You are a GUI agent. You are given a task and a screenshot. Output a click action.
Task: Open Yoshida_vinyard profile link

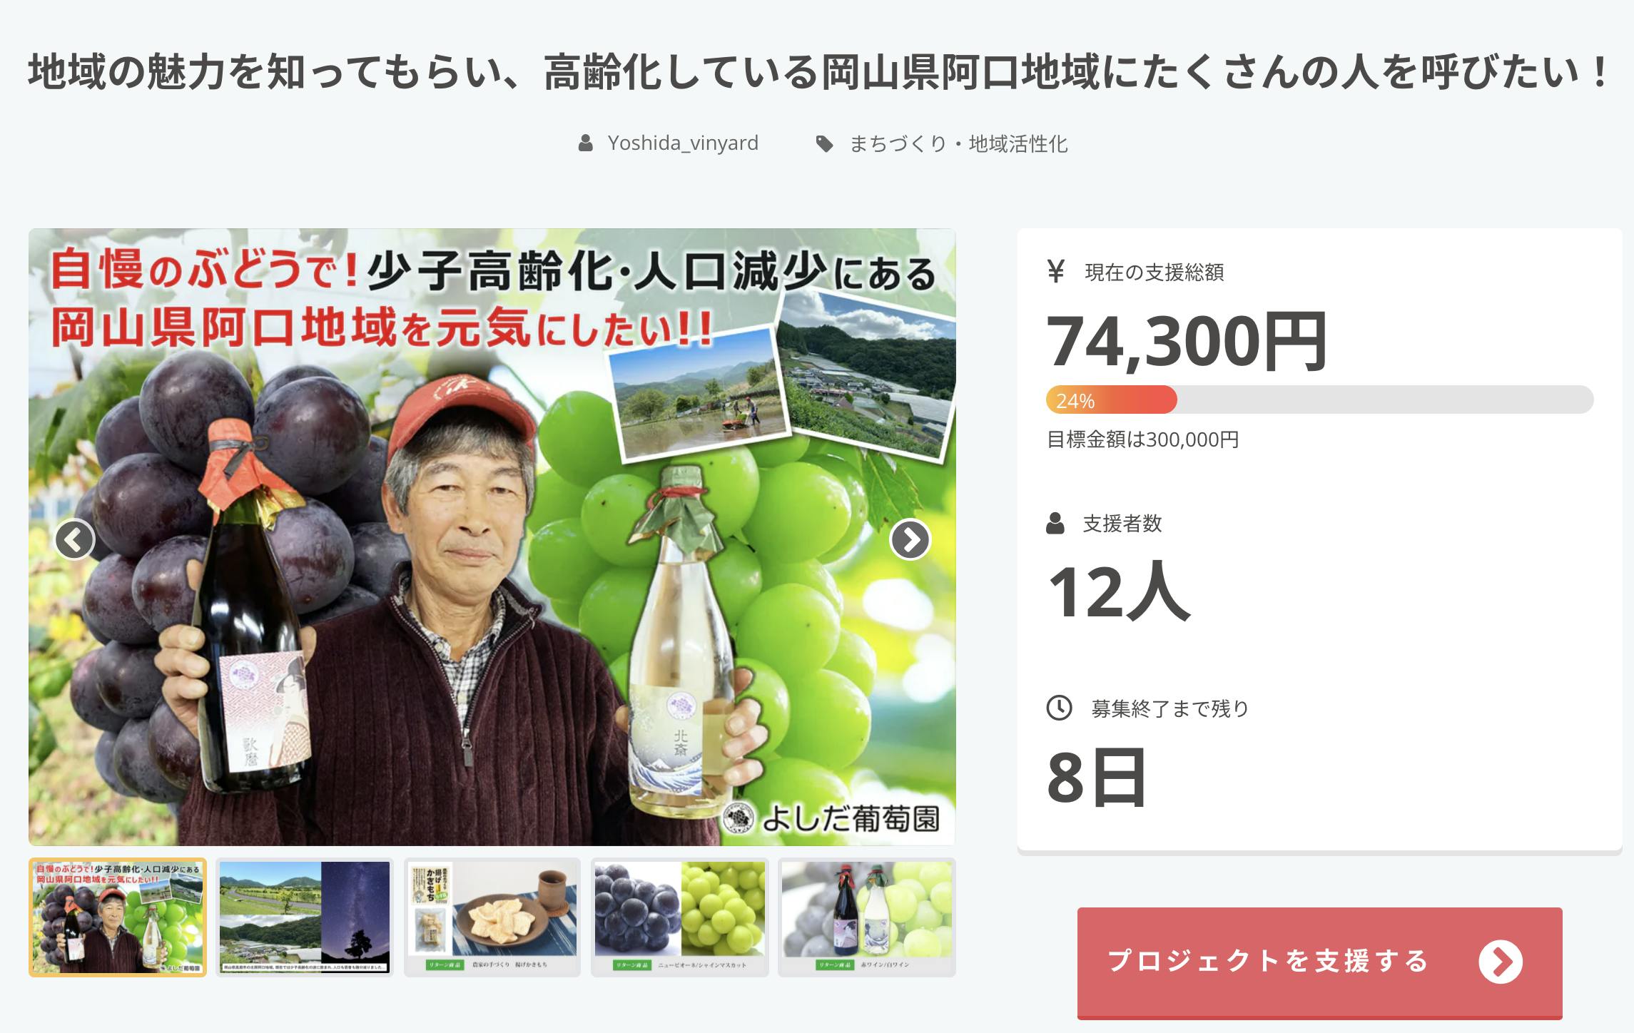click(x=683, y=143)
